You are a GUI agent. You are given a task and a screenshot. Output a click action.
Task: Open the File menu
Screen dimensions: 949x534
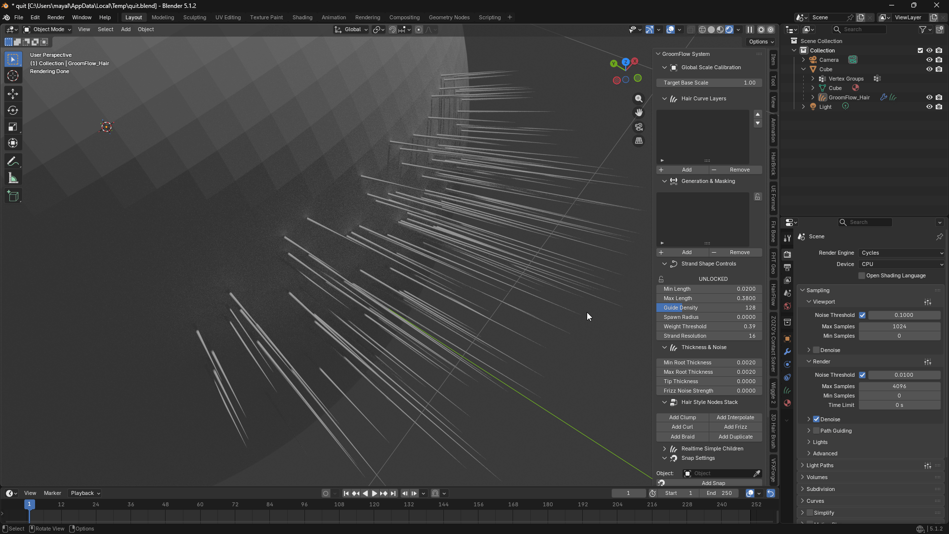[19, 17]
